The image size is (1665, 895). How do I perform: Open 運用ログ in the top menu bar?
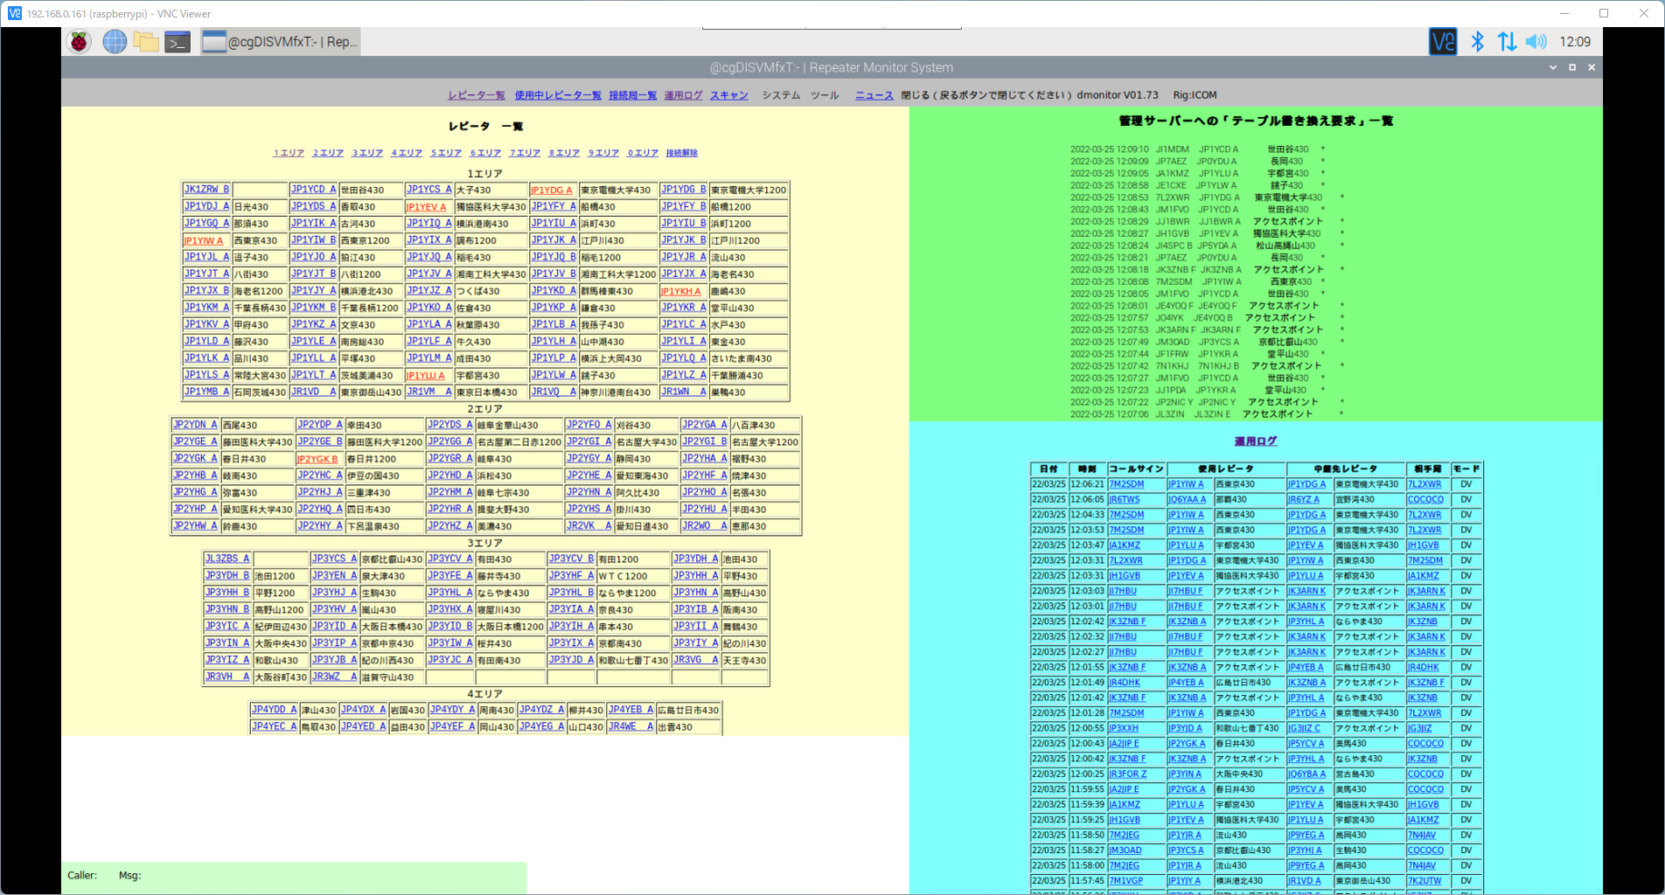click(684, 95)
